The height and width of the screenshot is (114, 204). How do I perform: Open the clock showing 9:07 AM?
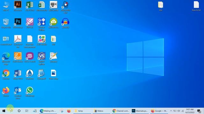point(190,111)
